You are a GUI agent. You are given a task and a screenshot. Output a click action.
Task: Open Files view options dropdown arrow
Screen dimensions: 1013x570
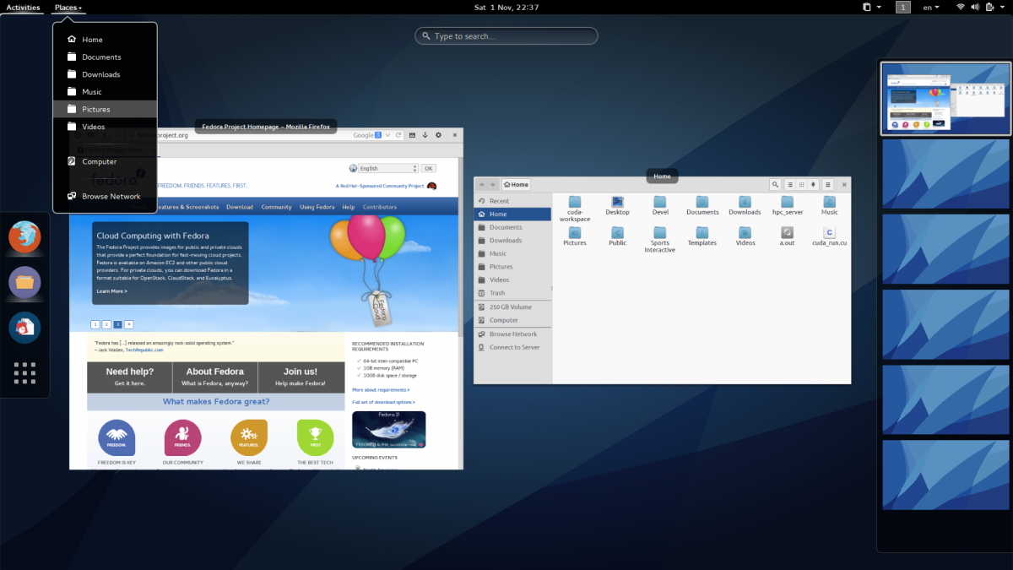[813, 184]
